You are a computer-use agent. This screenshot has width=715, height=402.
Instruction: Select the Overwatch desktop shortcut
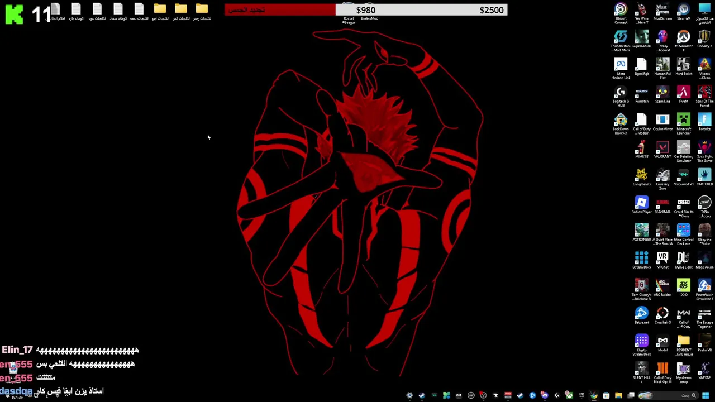point(684,41)
